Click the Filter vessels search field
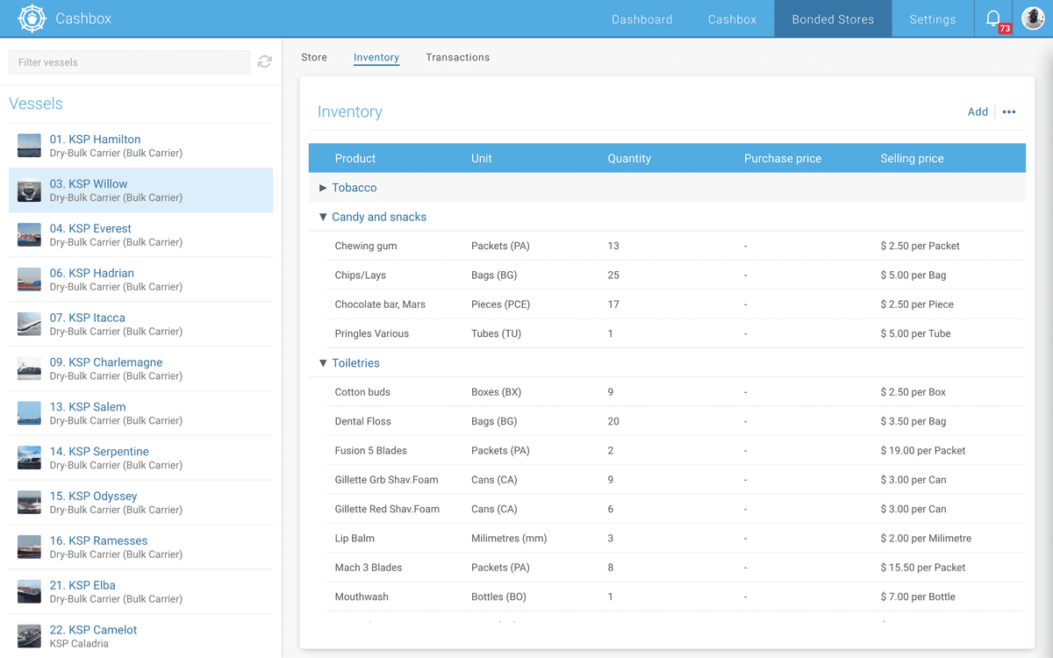The width and height of the screenshot is (1053, 658). [x=129, y=62]
